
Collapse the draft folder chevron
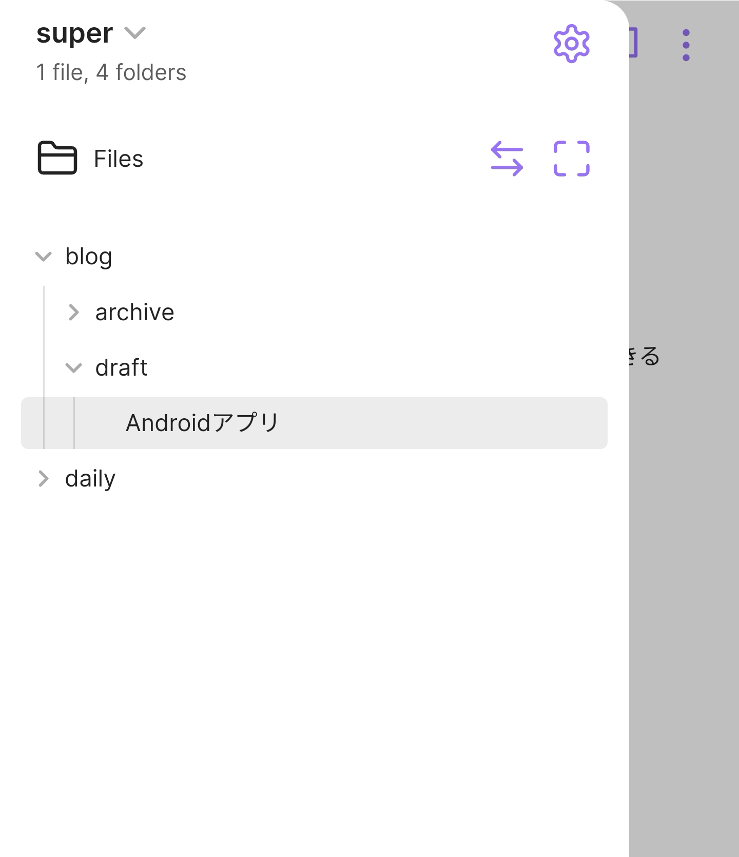click(74, 367)
